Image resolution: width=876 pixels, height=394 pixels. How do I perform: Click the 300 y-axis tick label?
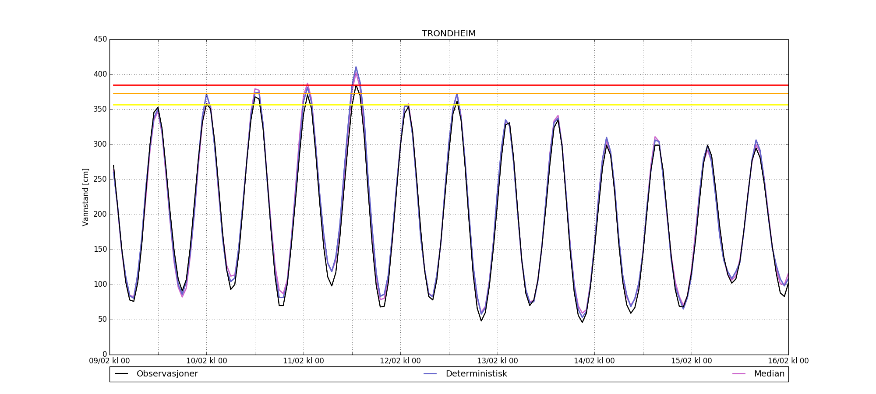100,144
